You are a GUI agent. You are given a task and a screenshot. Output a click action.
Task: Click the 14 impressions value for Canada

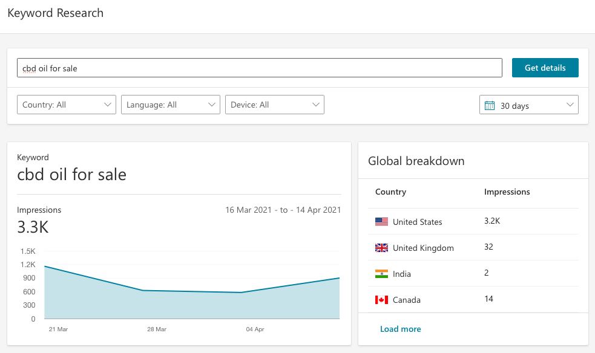pyautogui.click(x=488, y=299)
